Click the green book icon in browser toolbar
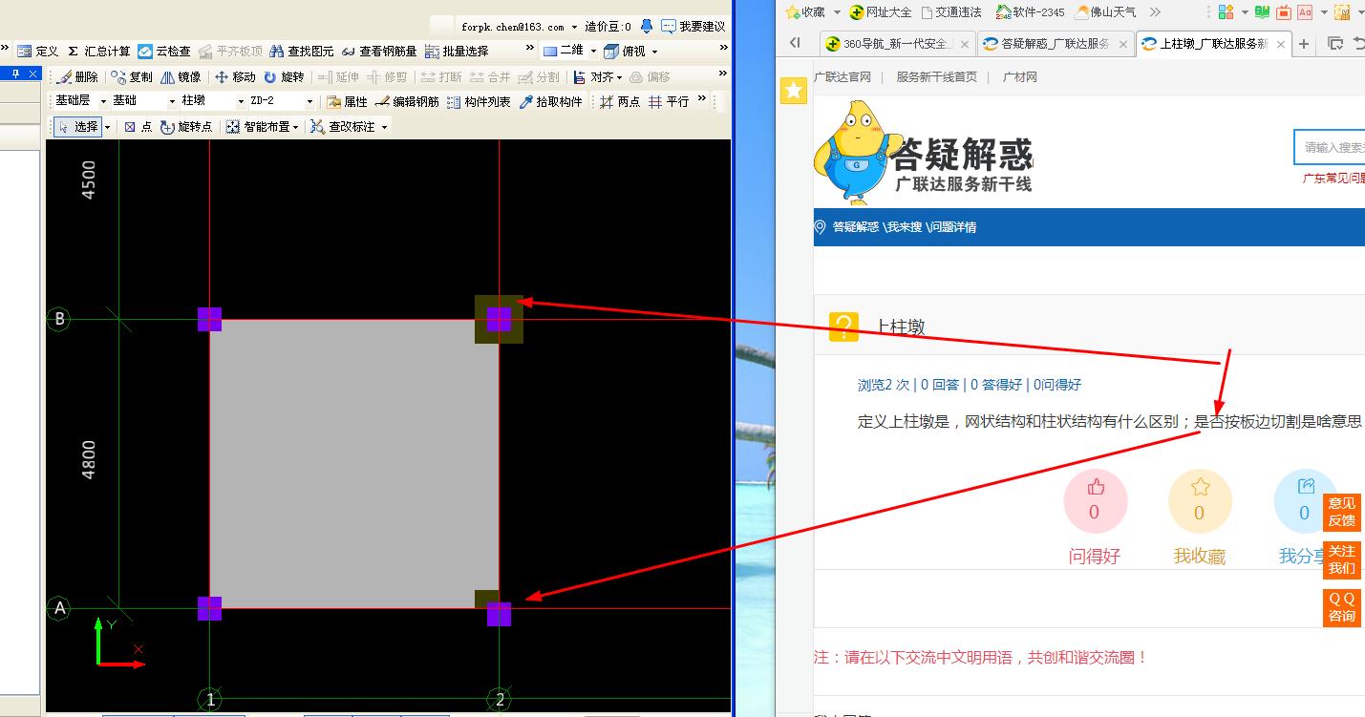Image resolution: width=1365 pixels, height=717 pixels. pyautogui.click(x=1262, y=12)
